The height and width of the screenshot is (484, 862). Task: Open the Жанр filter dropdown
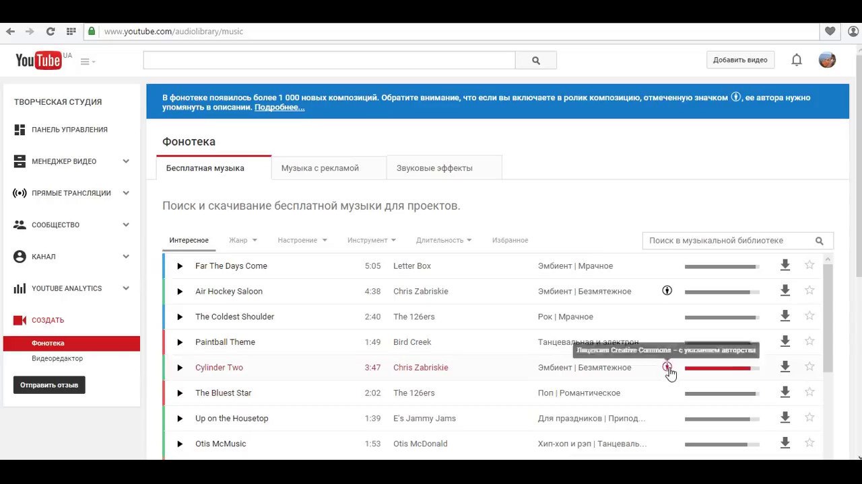click(x=242, y=240)
